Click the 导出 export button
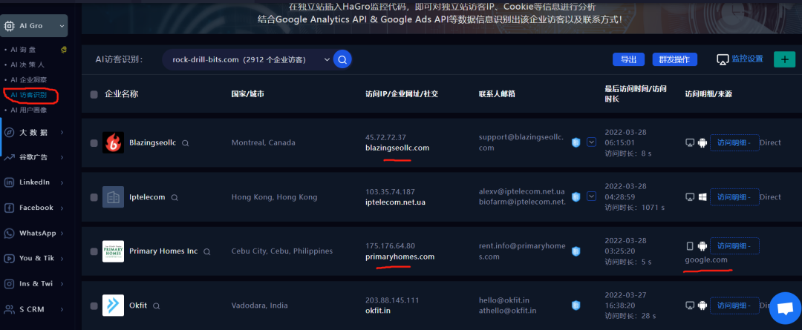802x330 pixels. click(x=629, y=59)
